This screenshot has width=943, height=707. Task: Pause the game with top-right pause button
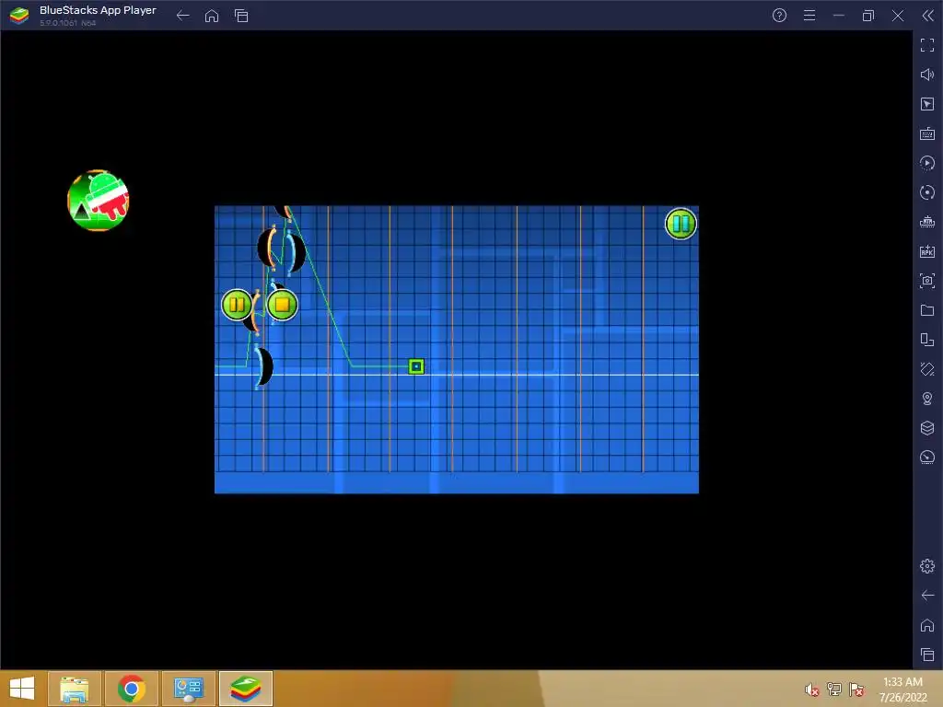[x=681, y=224]
